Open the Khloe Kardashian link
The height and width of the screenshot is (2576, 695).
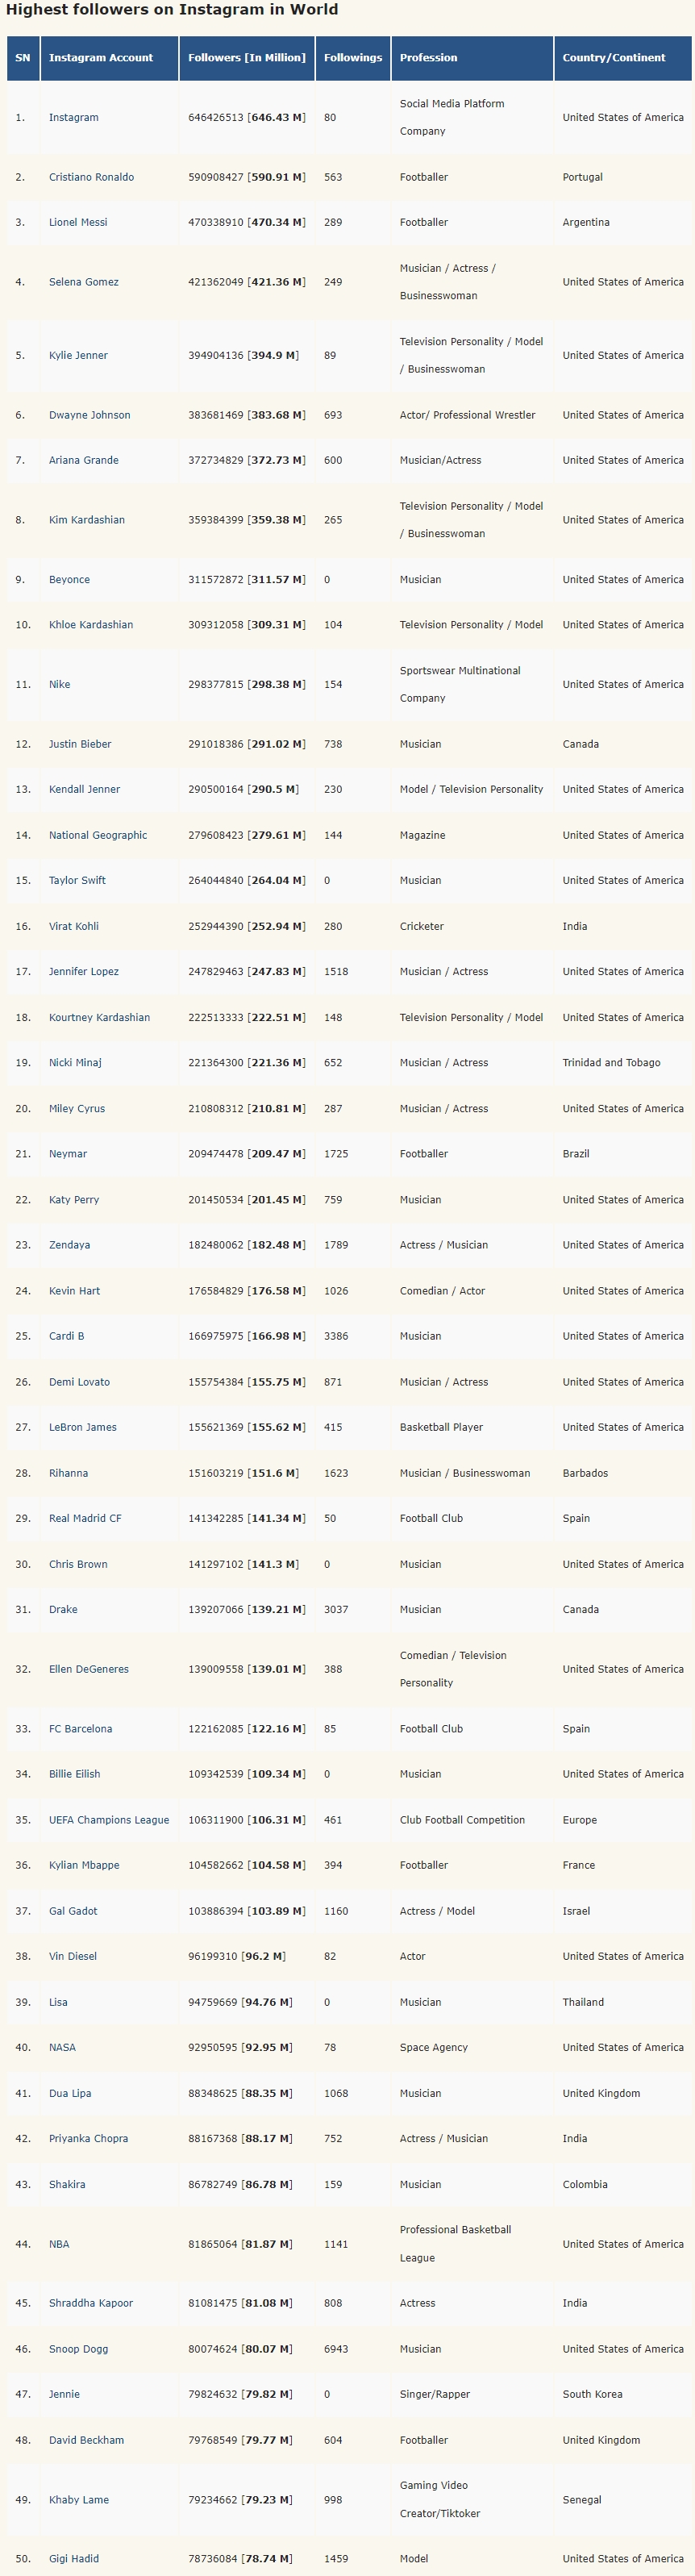(90, 625)
